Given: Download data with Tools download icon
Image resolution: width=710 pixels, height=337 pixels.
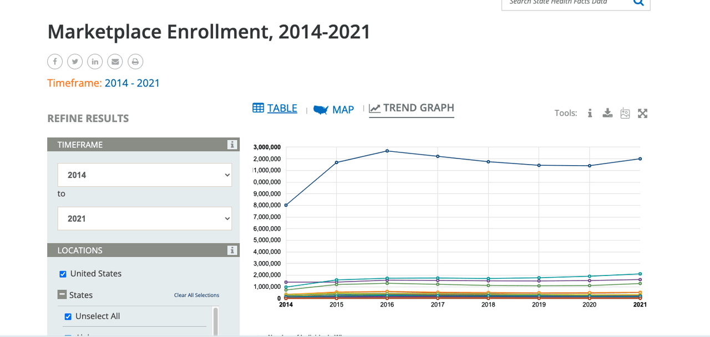Looking at the screenshot, I should [x=607, y=113].
